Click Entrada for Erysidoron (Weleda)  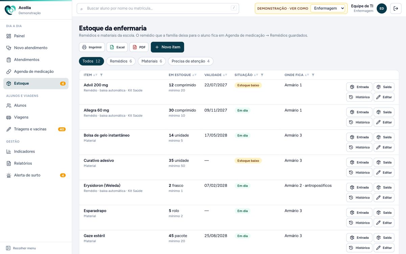pyautogui.click(x=359, y=187)
